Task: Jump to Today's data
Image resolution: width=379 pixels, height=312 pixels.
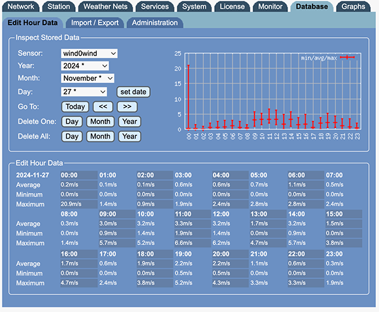Action: [x=75, y=107]
